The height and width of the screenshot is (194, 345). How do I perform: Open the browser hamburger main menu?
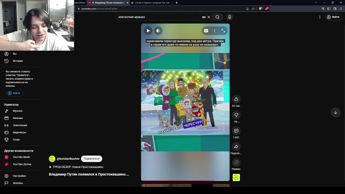click(341, 9)
